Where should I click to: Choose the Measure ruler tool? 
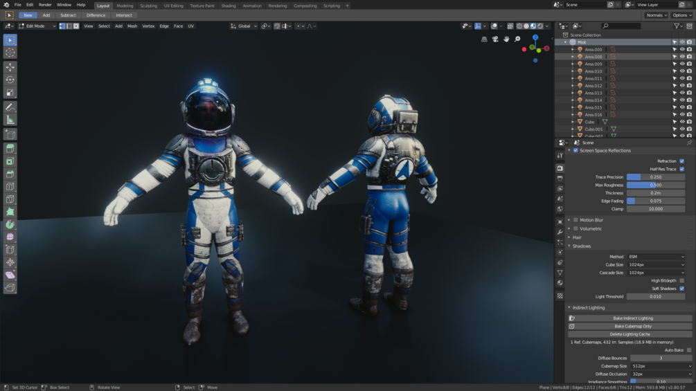pyautogui.click(x=10, y=120)
